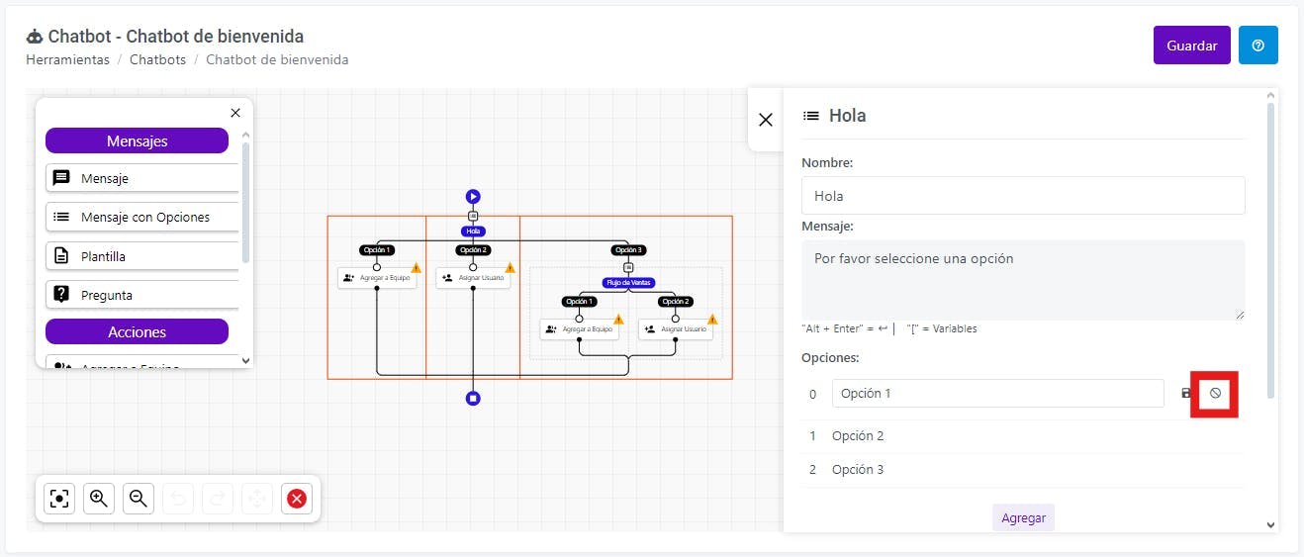
Task: Click the fit-to-view focus icon
Action: (x=59, y=499)
